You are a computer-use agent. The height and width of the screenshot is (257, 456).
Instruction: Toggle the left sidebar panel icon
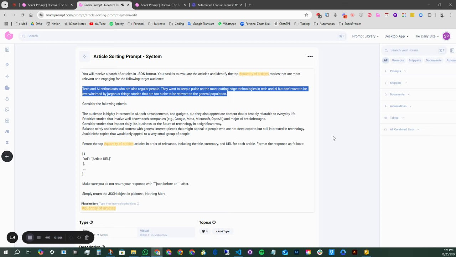point(7,50)
